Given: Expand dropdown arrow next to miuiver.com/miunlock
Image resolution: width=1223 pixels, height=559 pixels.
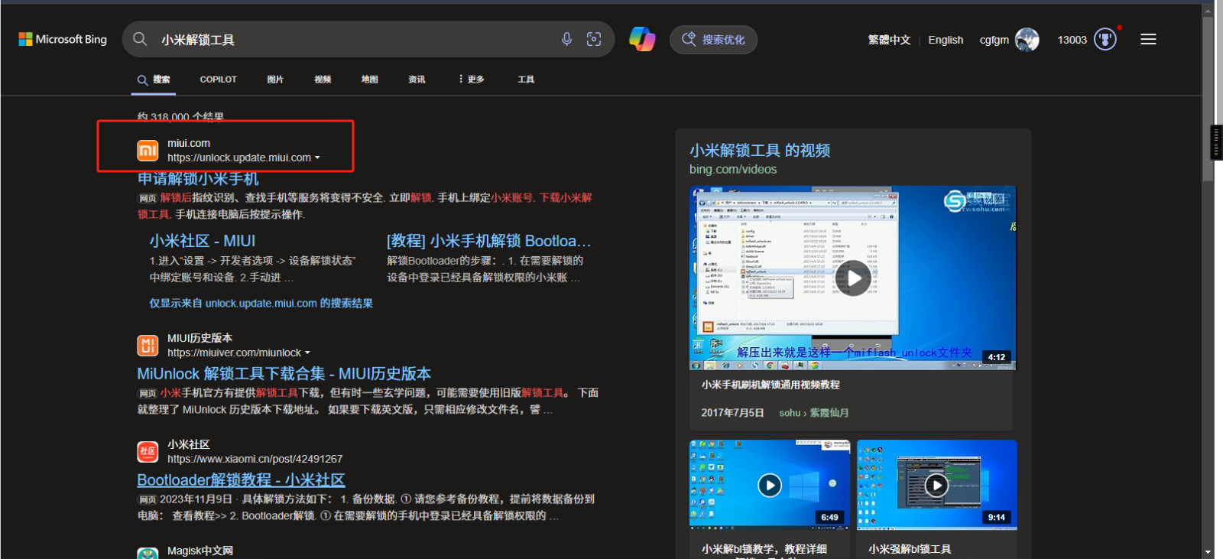Looking at the screenshot, I should pyautogui.click(x=307, y=353).
